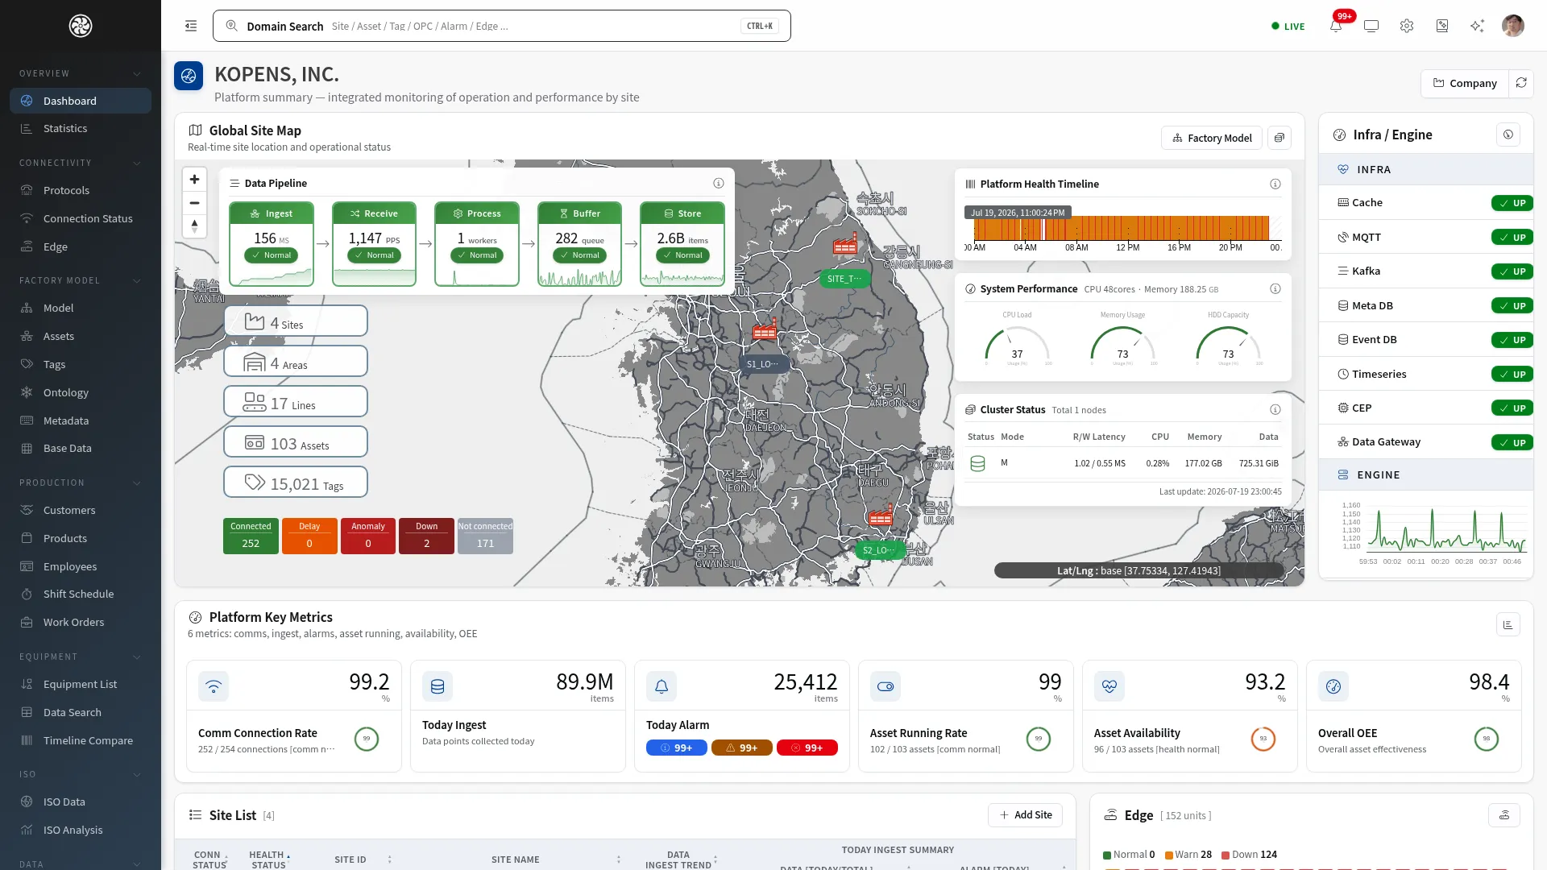Screen dimensions: 1547x870
Task: Show Data Pipeline info icon
Action: [x=719, y=183]
